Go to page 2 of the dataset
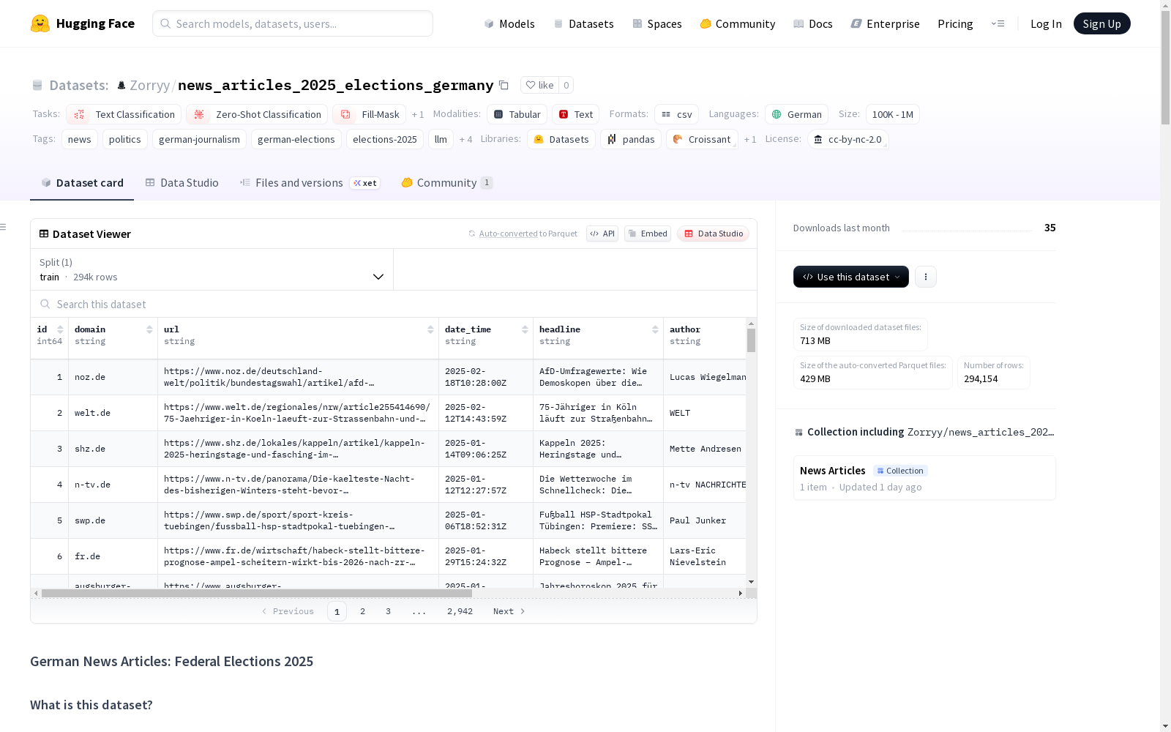 [x=362, y=611]
